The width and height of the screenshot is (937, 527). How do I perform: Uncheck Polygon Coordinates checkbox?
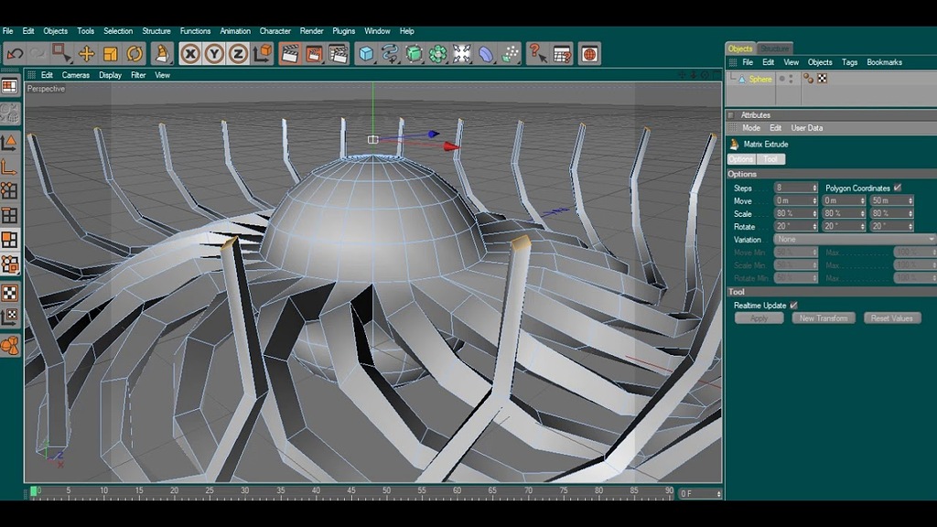[898, 188]
